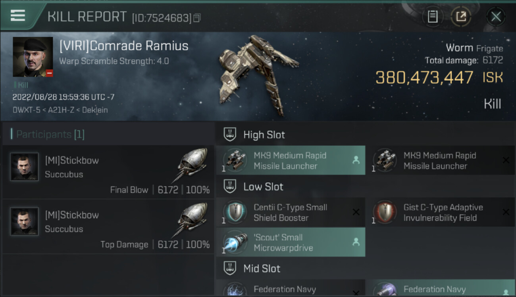Open Comrade Ramius portrait
Viewport: 516px width, 297px height.
tap(33, 57)
